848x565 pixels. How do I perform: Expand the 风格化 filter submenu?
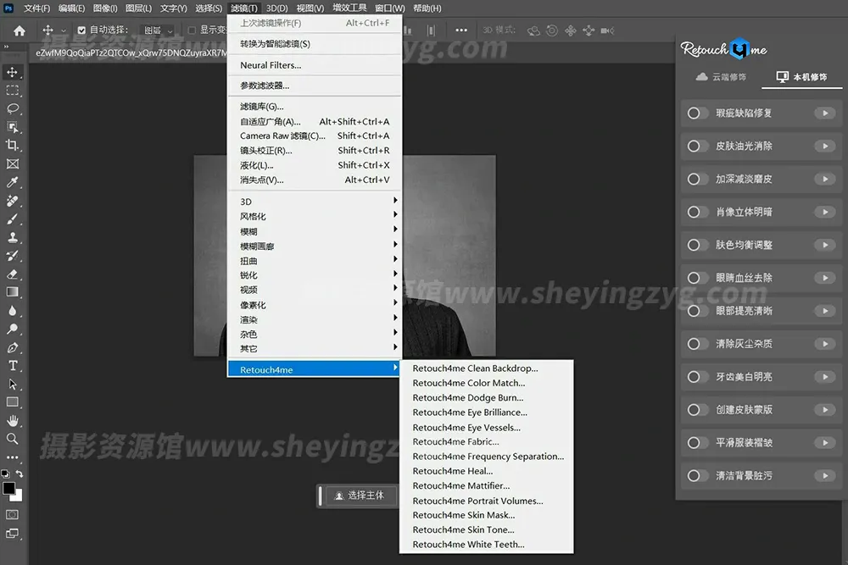(x=315, y=216)
